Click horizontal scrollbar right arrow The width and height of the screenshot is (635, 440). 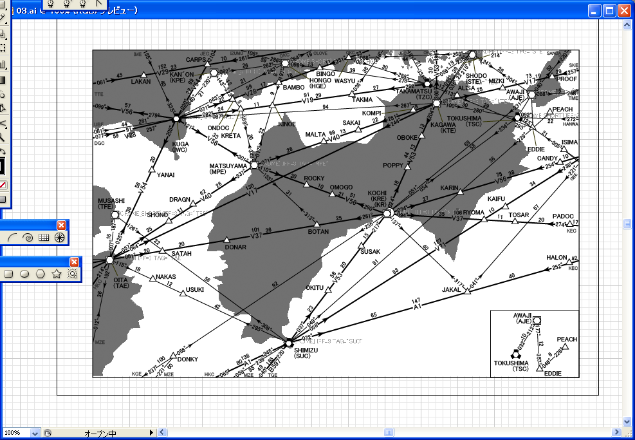coord(616,432)
